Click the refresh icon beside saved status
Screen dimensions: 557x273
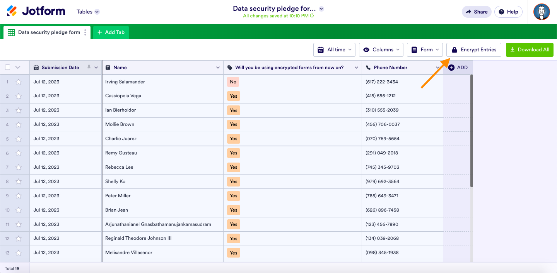pyautogui.click(x=312, y=16)
